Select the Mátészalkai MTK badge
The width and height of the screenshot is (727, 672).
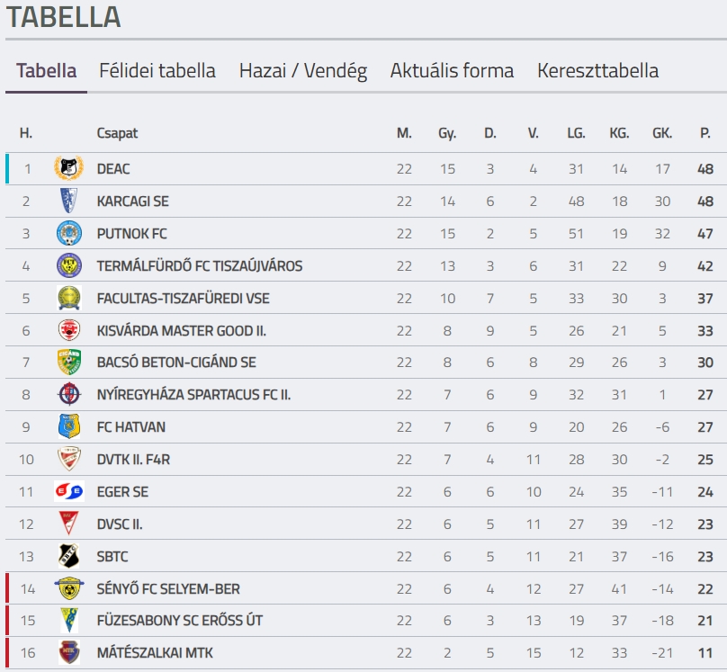tap(68, 652)
